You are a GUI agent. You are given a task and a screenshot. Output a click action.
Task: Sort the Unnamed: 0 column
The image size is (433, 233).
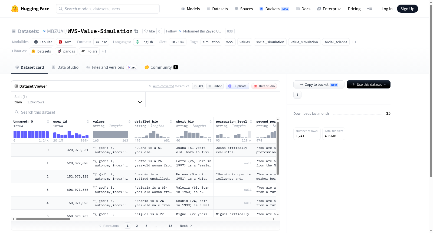(x=48, y=122)
